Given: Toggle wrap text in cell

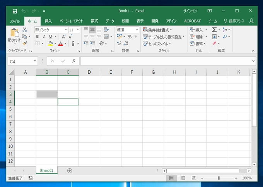Looking at the screenshot, I should tap(106, 29).
